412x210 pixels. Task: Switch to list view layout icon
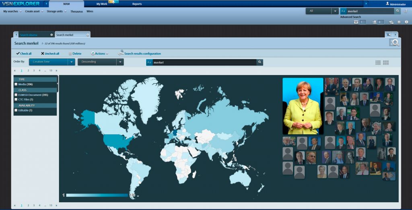(x=378, y=62)
